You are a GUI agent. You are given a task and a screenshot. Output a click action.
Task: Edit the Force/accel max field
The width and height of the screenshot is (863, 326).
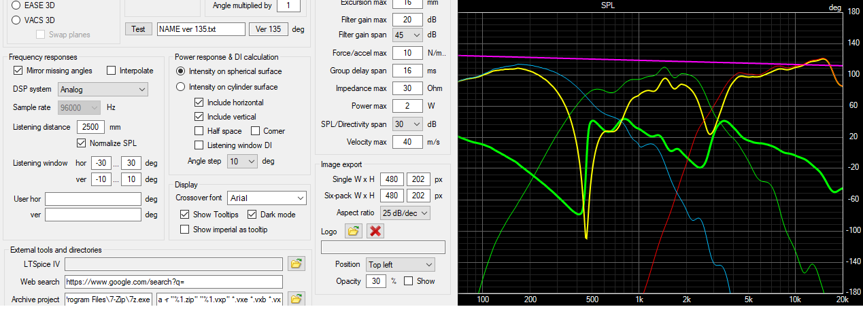pos(407,53)
